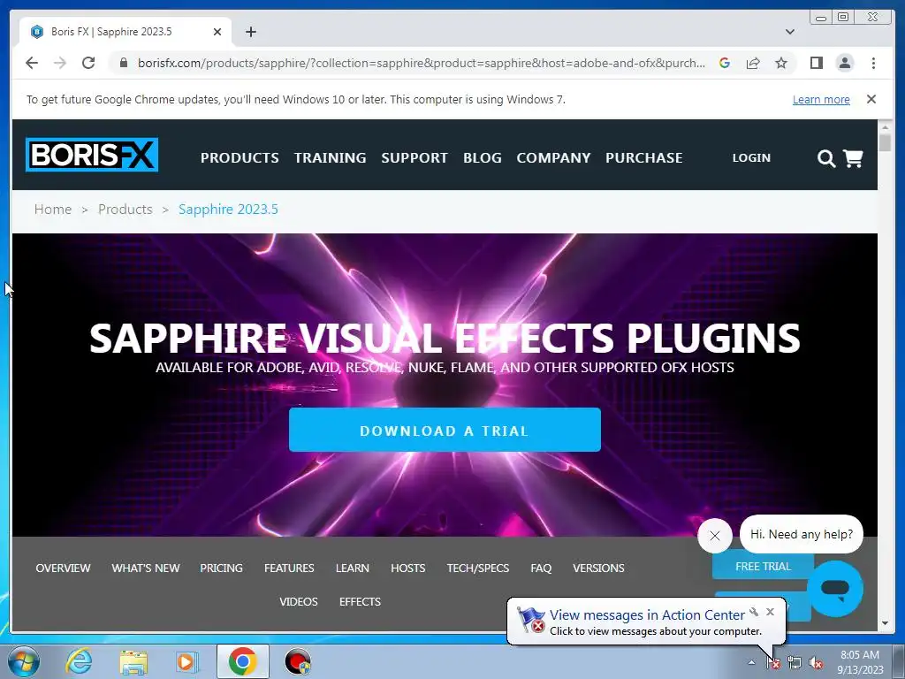Click the FREE TRIAL button
This screenshot has width=905, height=679.
tap(763, 567)
